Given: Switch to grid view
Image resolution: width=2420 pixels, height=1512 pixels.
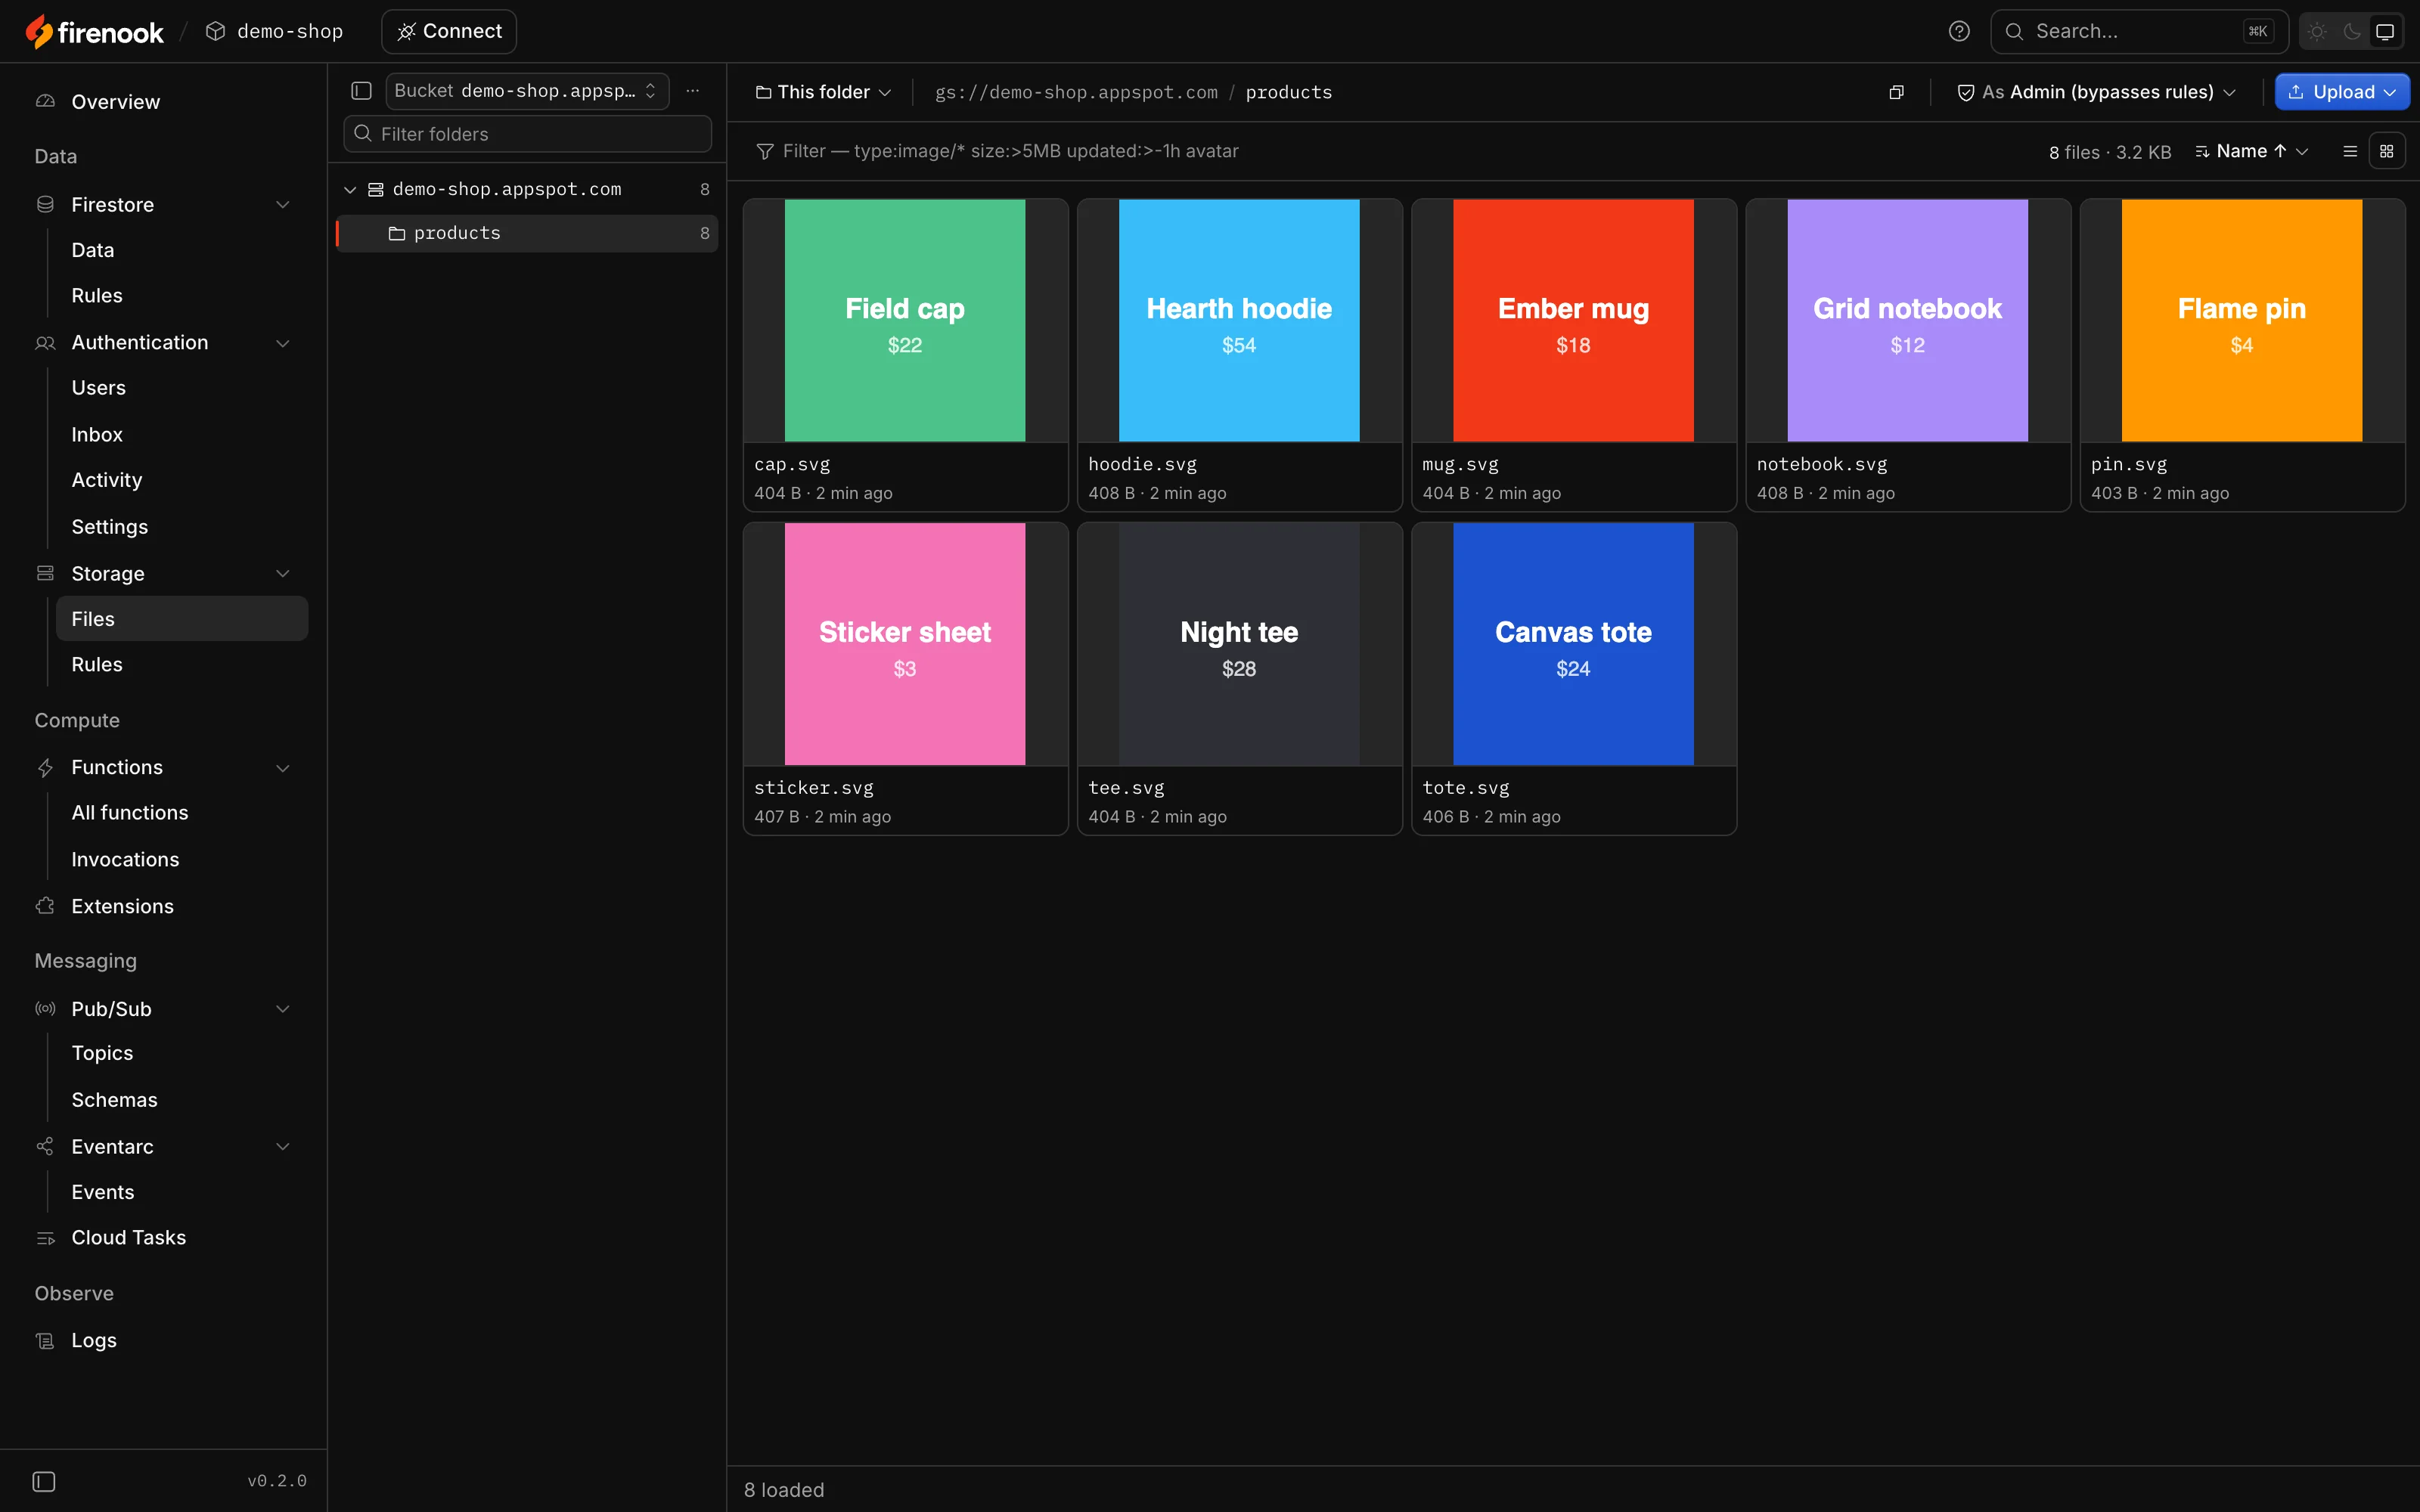Looking at the screenshot, I should pos(2387,151).
